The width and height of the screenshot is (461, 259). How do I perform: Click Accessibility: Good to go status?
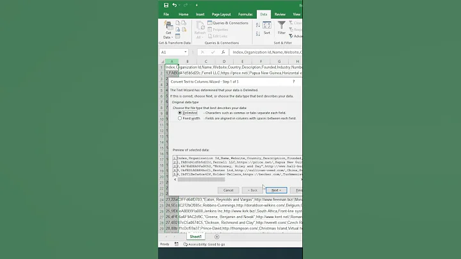(204, 244)
